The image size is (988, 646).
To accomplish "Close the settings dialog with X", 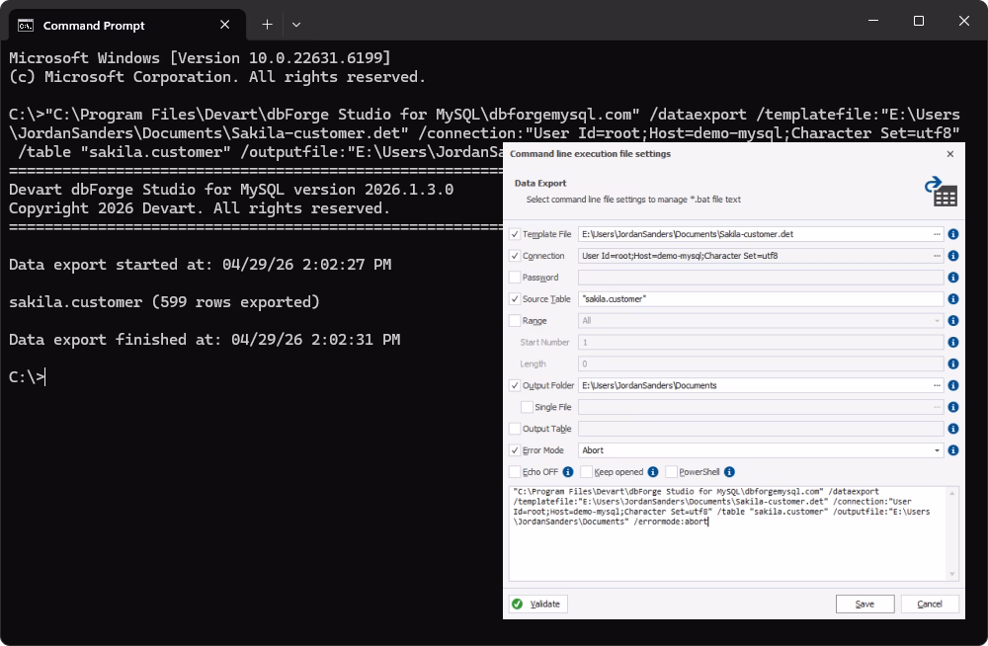I will click(x=950, y=154).
